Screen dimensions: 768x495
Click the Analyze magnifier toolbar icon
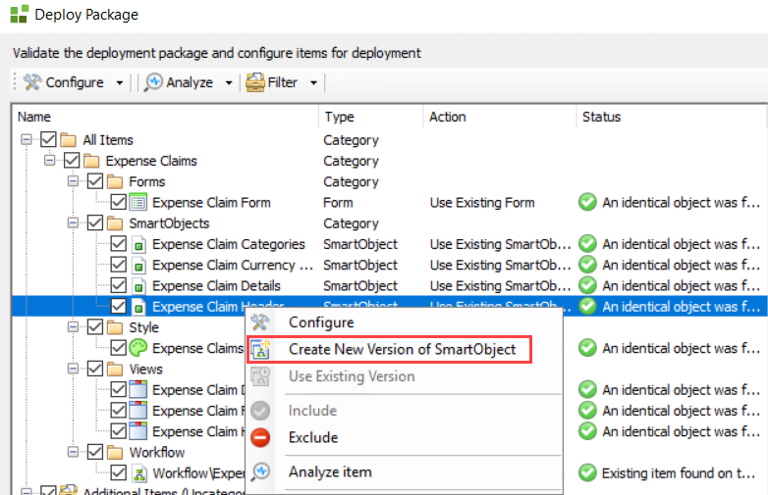pos(153,82)
